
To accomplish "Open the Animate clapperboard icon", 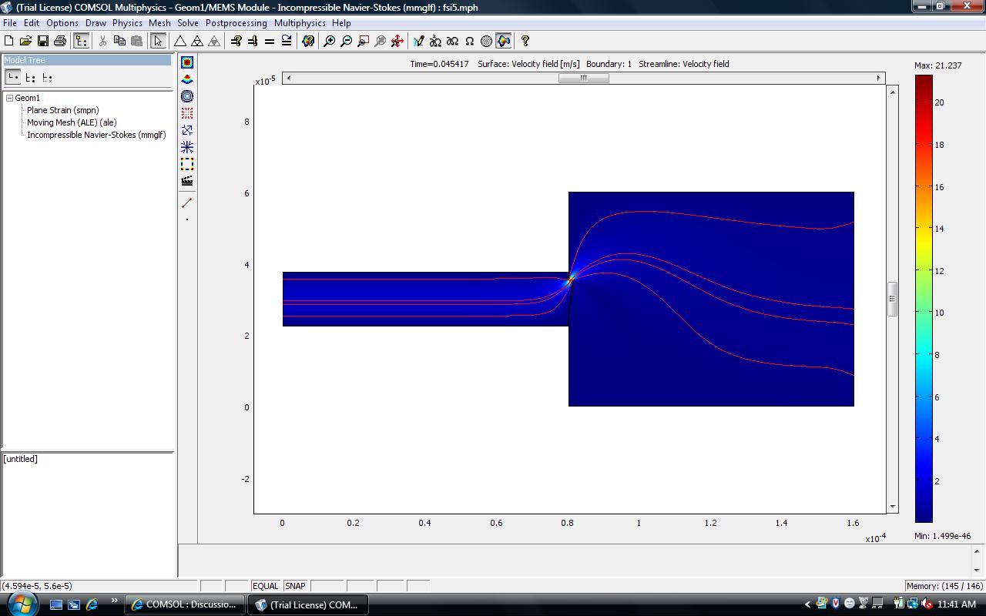I will [187, 181].
